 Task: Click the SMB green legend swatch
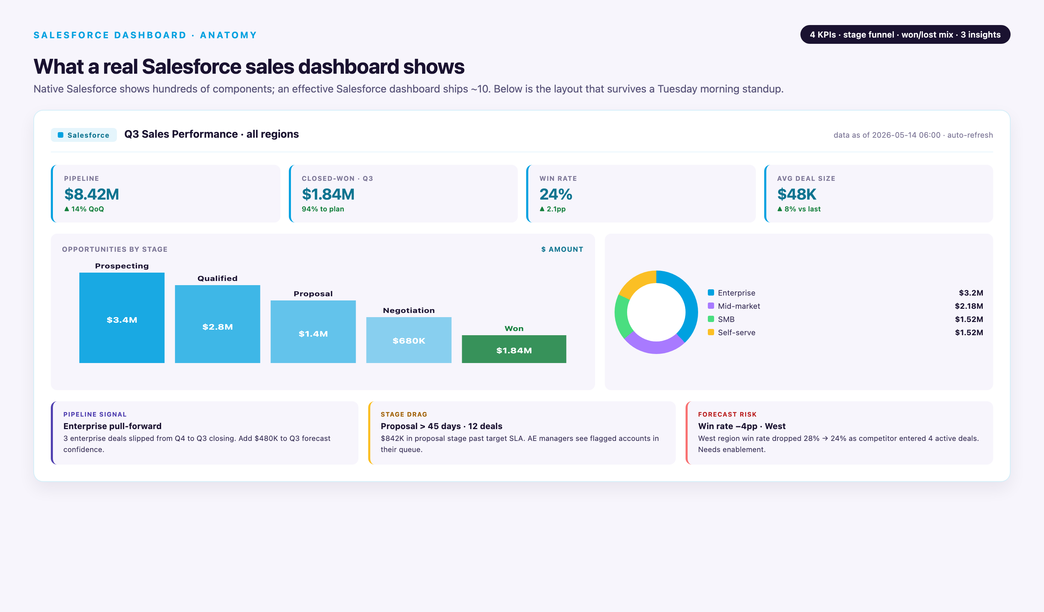click(711, 319)
